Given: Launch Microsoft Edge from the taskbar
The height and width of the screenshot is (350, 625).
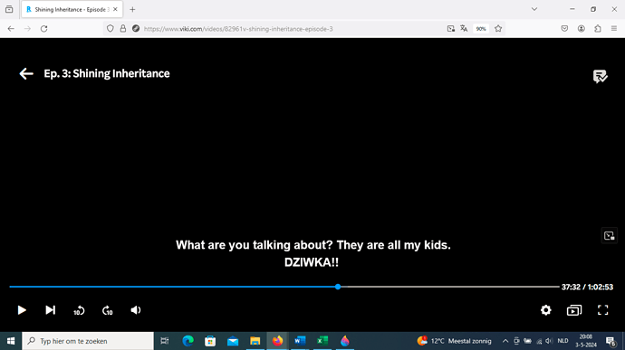Looking at the screenshot, I should (x=187, y=341).
